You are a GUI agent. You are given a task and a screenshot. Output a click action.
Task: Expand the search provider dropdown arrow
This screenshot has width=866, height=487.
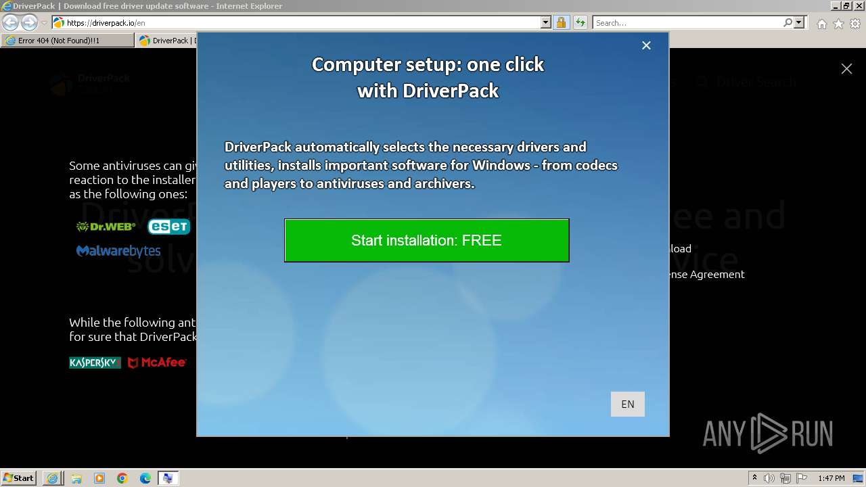click(x=799, y=22)
